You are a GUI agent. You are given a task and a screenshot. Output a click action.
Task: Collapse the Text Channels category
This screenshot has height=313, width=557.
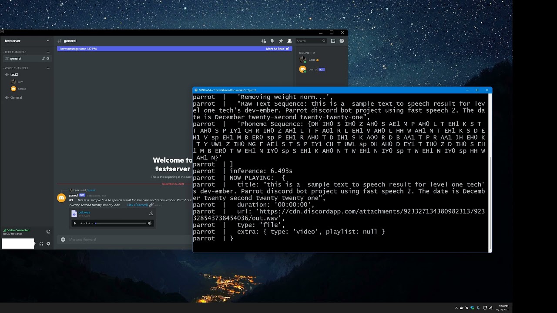tap(15, 52)
